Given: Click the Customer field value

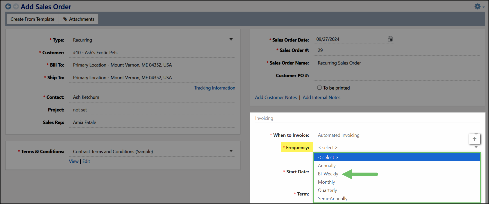Looking at the screenshot, I should tap(152, 53).
